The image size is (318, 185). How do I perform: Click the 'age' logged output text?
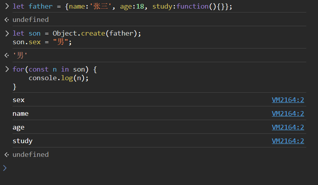point(18,128)
